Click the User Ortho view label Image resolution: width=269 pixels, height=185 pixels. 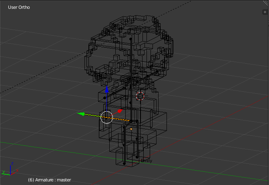19,7
